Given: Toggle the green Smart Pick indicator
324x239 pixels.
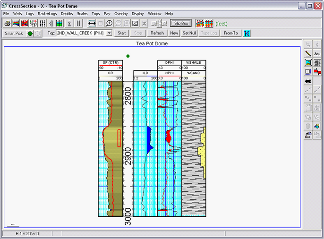Looking at the screenshot, I should pyautogui.click(x=30, y=34).
